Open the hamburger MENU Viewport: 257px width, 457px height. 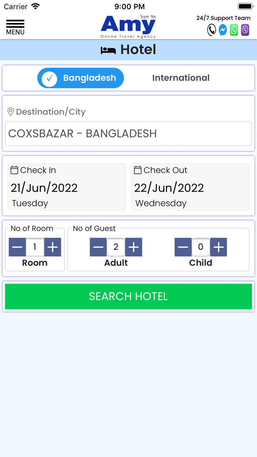[x=15, y=27]
